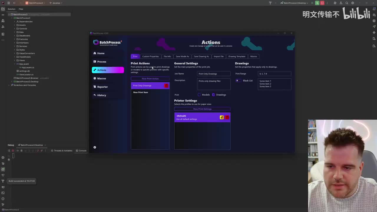Open the Terminal tool window
377x212 pixels.
click(x=3, y=193)
